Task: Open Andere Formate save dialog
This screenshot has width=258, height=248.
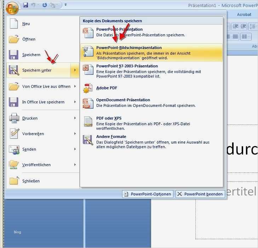Action: 151,141
